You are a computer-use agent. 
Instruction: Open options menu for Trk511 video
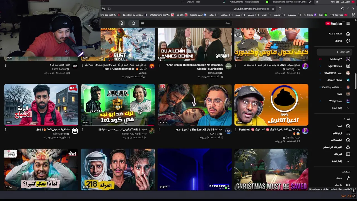[x=82, y=130]
